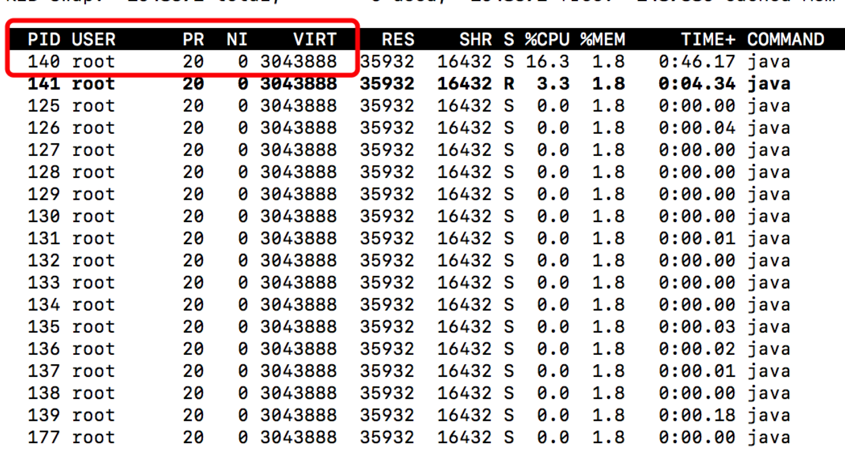
Task: Select the bold PID 141 entry
Action: [x=44, y=84]
